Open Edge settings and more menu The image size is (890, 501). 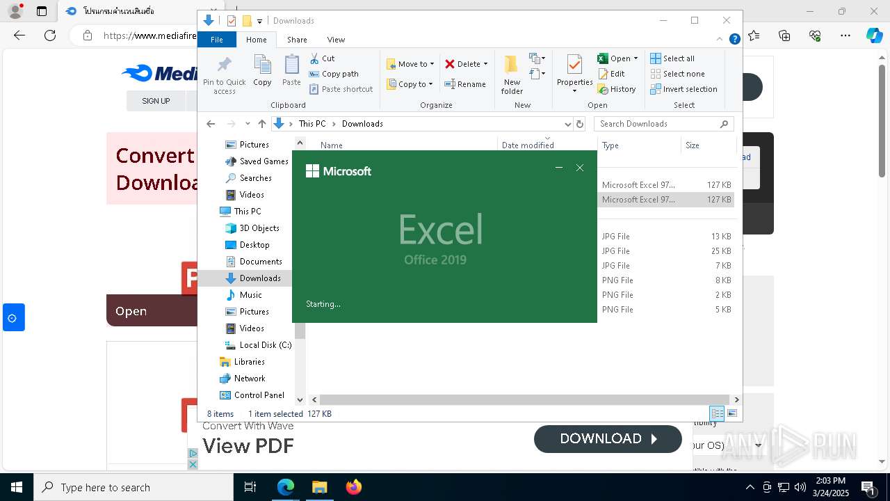(x=845, y=35)
